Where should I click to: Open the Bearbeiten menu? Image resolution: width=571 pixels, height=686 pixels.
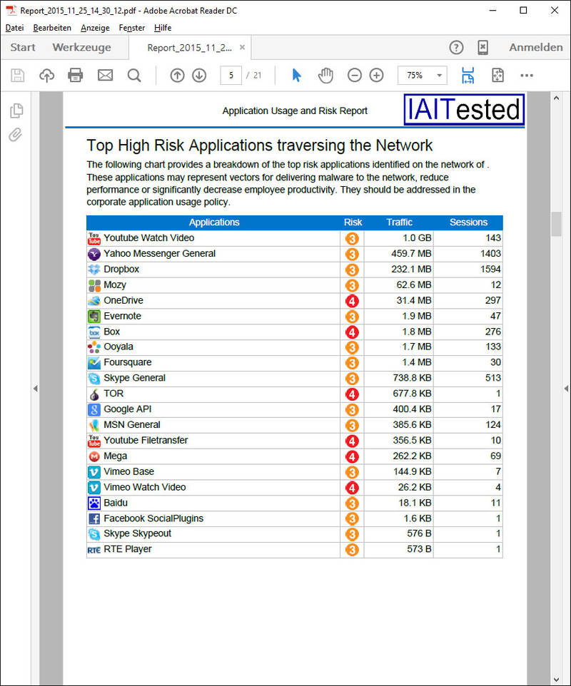(x=52, y=28)
